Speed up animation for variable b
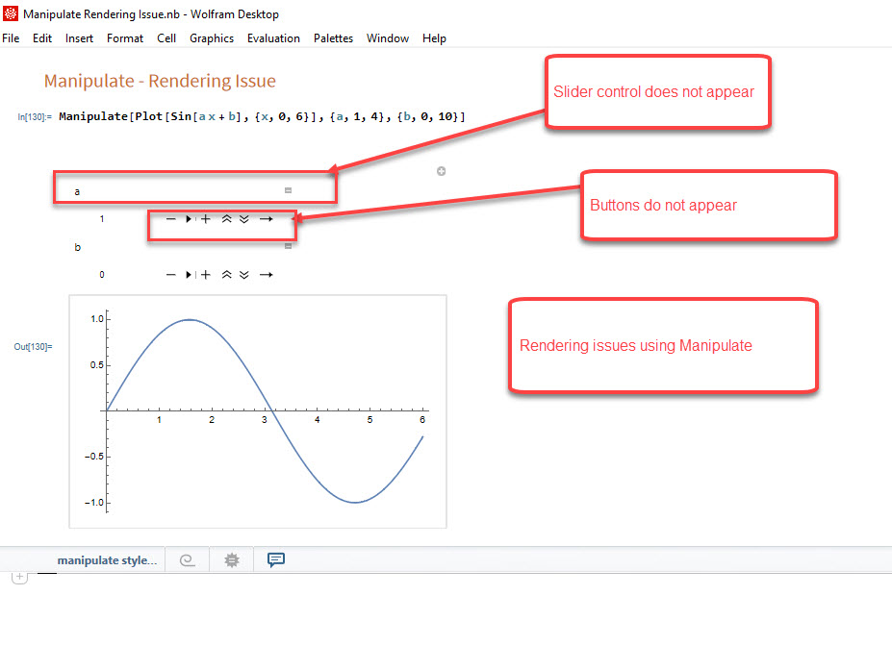The height and width of the screenshot is (645, 892). 226,275
